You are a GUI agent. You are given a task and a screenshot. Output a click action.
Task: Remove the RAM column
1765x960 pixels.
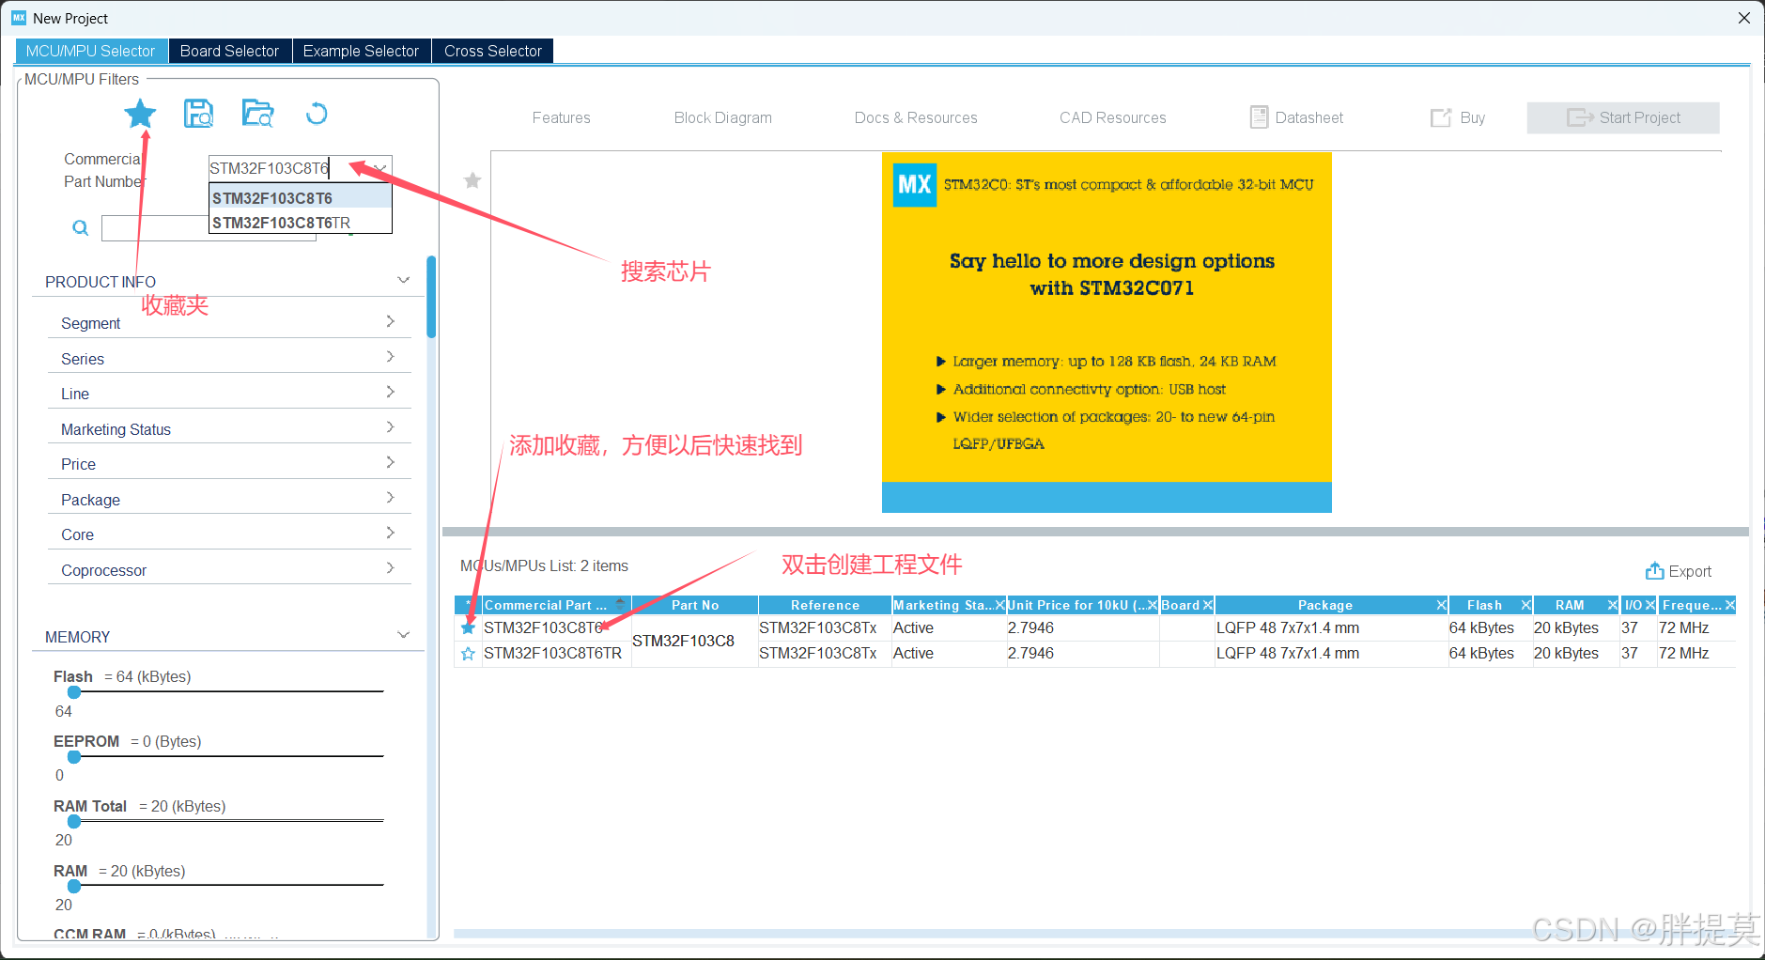pyautogui.click(x=1612, y=605)
